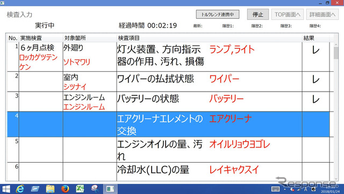Click the 検査項目 column header
This screenshot has height=194, width=344.
[x=209, y=38]
